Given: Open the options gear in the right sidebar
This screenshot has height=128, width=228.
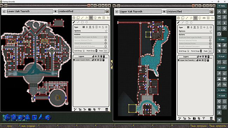Looking at the screenshot, I should click(224, 28).
